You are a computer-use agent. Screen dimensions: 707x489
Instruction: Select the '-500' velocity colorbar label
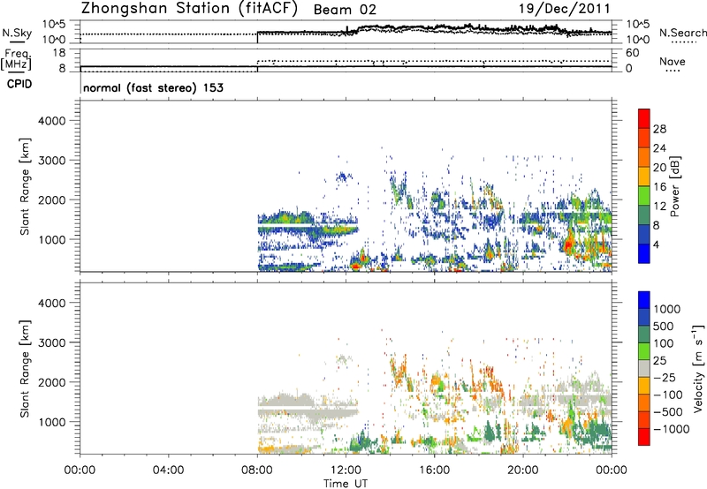tap(668, 412)
